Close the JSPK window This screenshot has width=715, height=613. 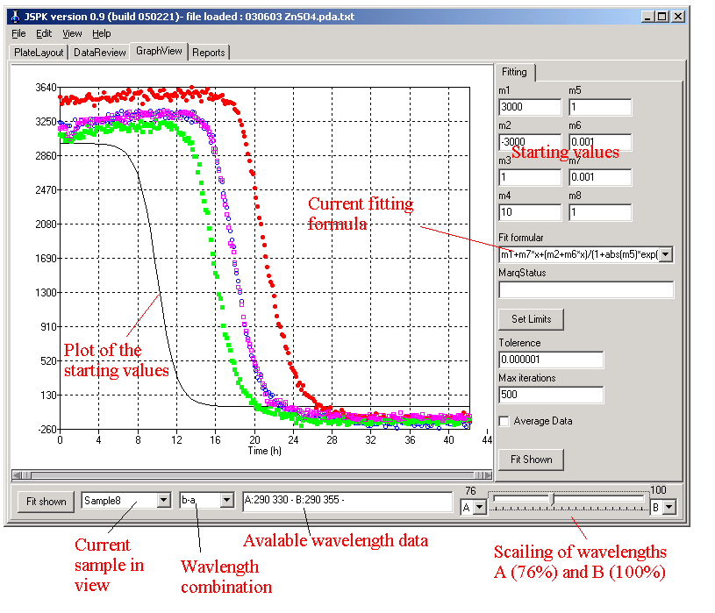(678, 17)
